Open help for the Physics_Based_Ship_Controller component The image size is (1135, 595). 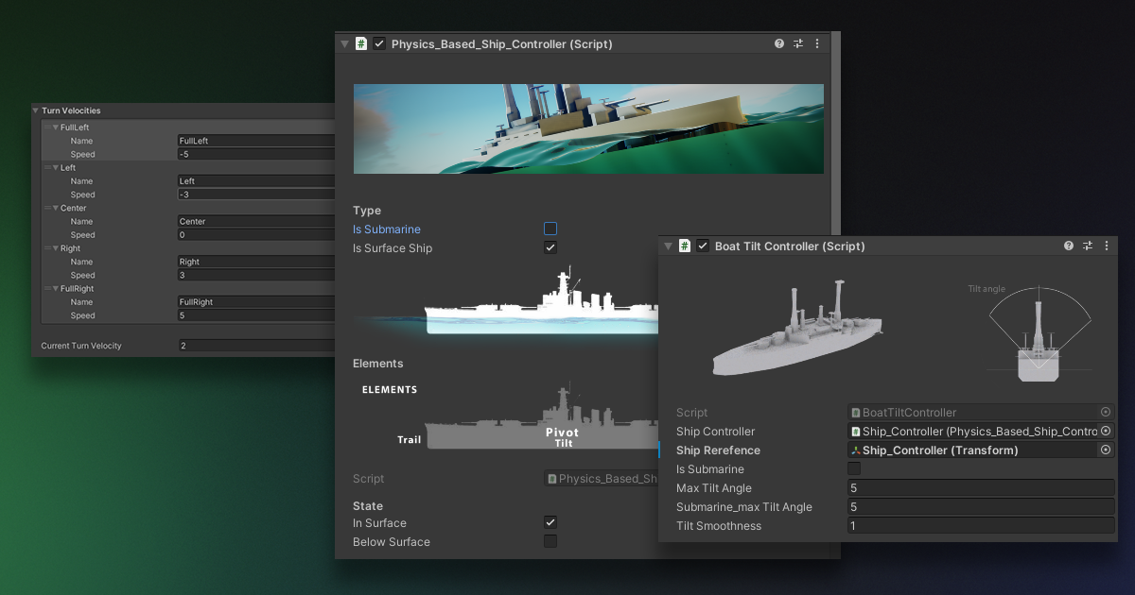click(778, 43)
